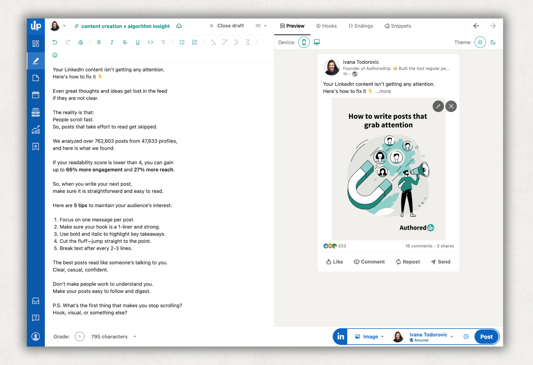Expand the post with the ...more link
The image size is (533, 365).
coord(383,91)
